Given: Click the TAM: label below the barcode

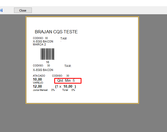Looking at the screenshot, I should point(68,66).
